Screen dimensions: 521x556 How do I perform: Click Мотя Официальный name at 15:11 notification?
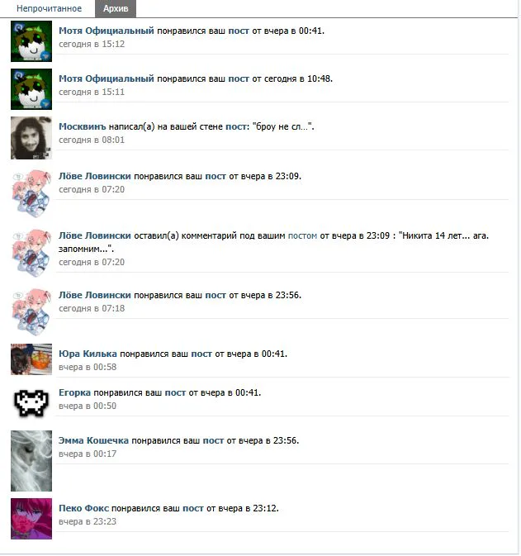[x=107, y=78]
